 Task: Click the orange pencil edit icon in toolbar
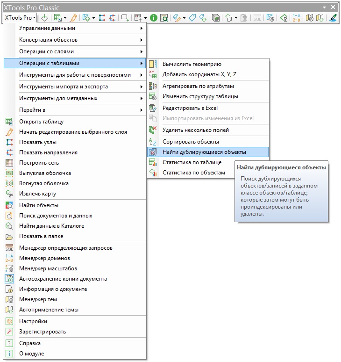(74, 18)
